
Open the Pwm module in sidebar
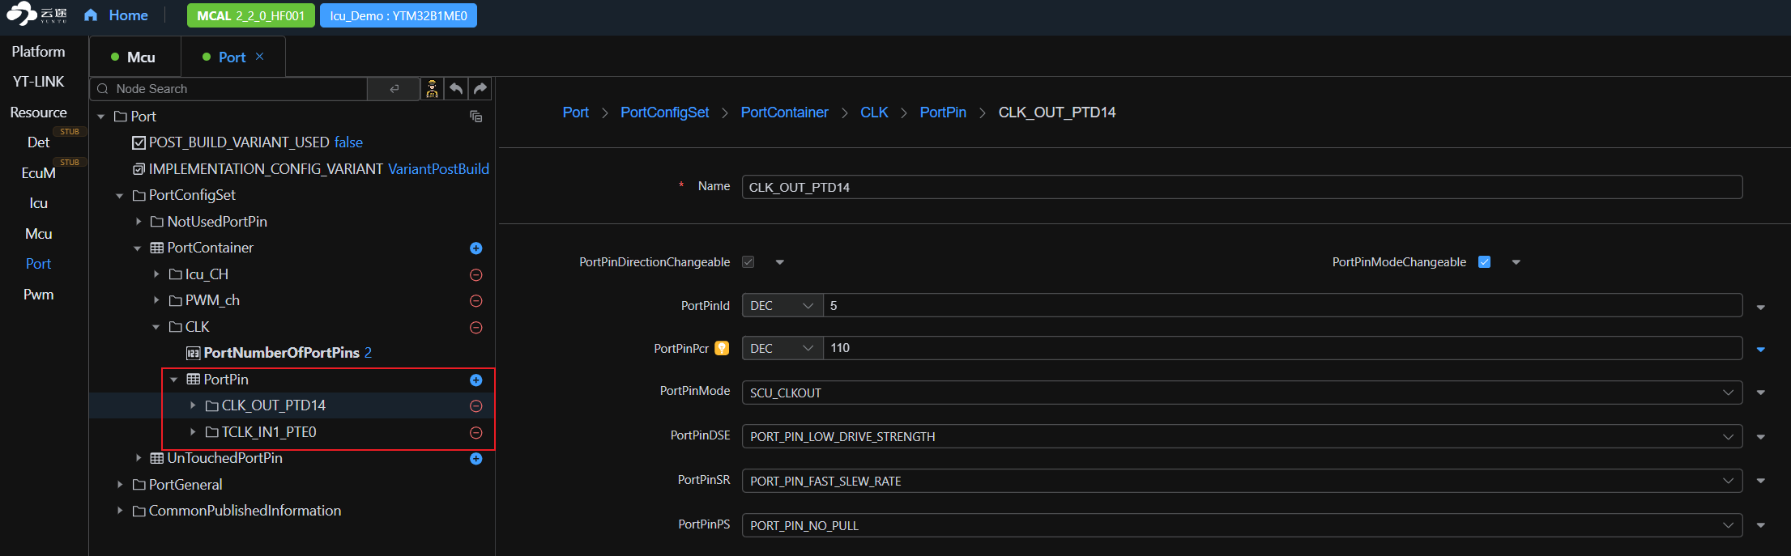(x=38, y=295)
